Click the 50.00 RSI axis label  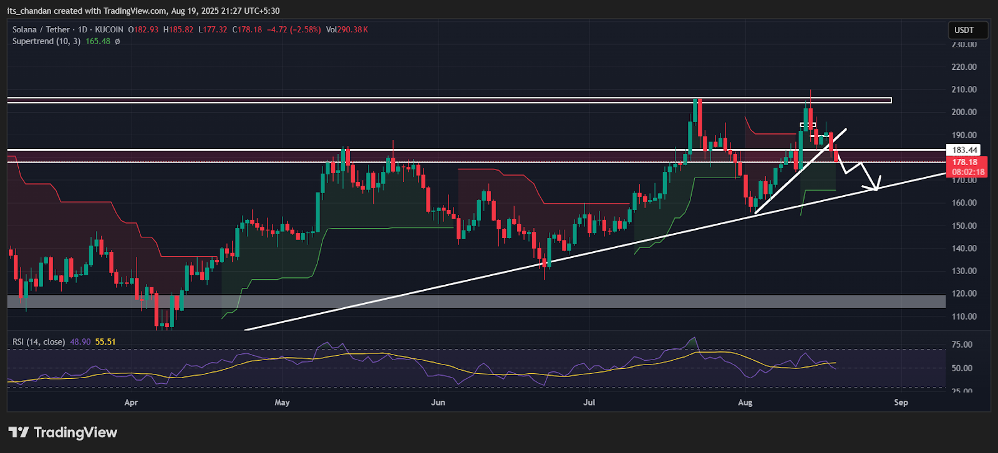[962, 368]
